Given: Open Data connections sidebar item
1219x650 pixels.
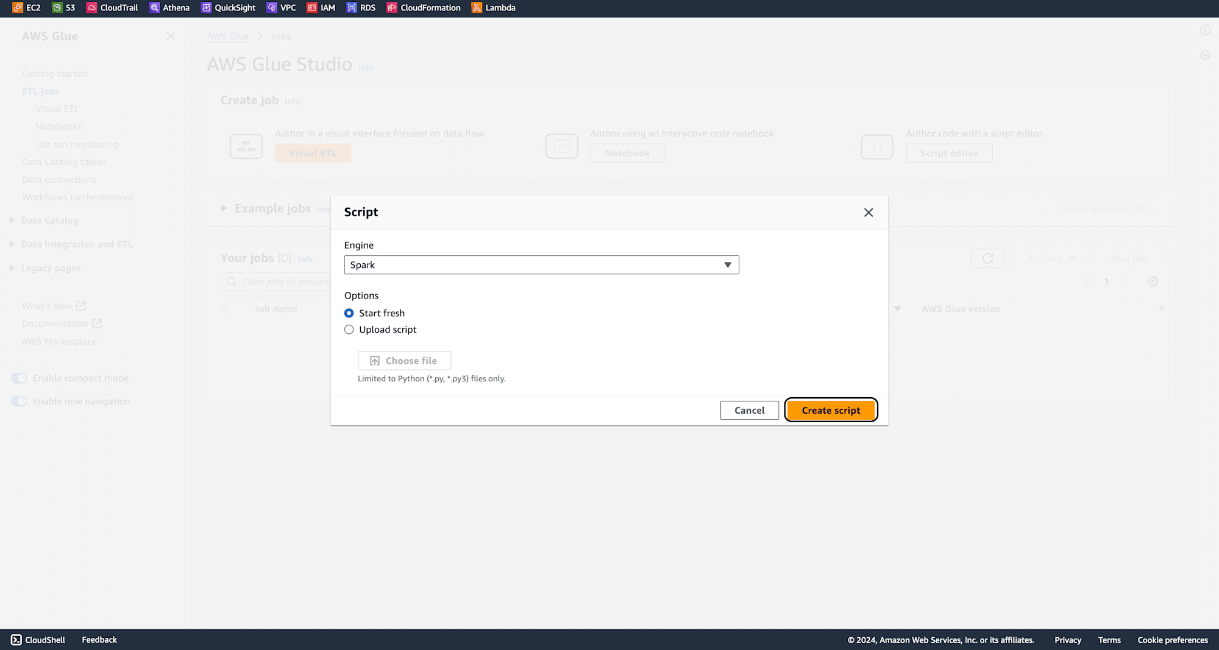Looking at the screenshot, I should click(59, 180).
